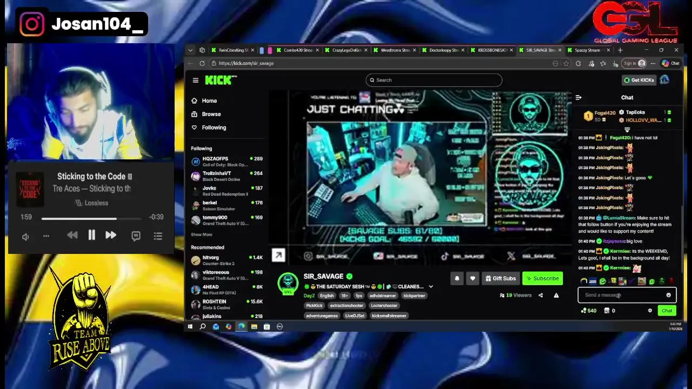This screenshot has width=692, height=389.
Task: Open viktoreeous recommended channel
Action: pos(227,274)
